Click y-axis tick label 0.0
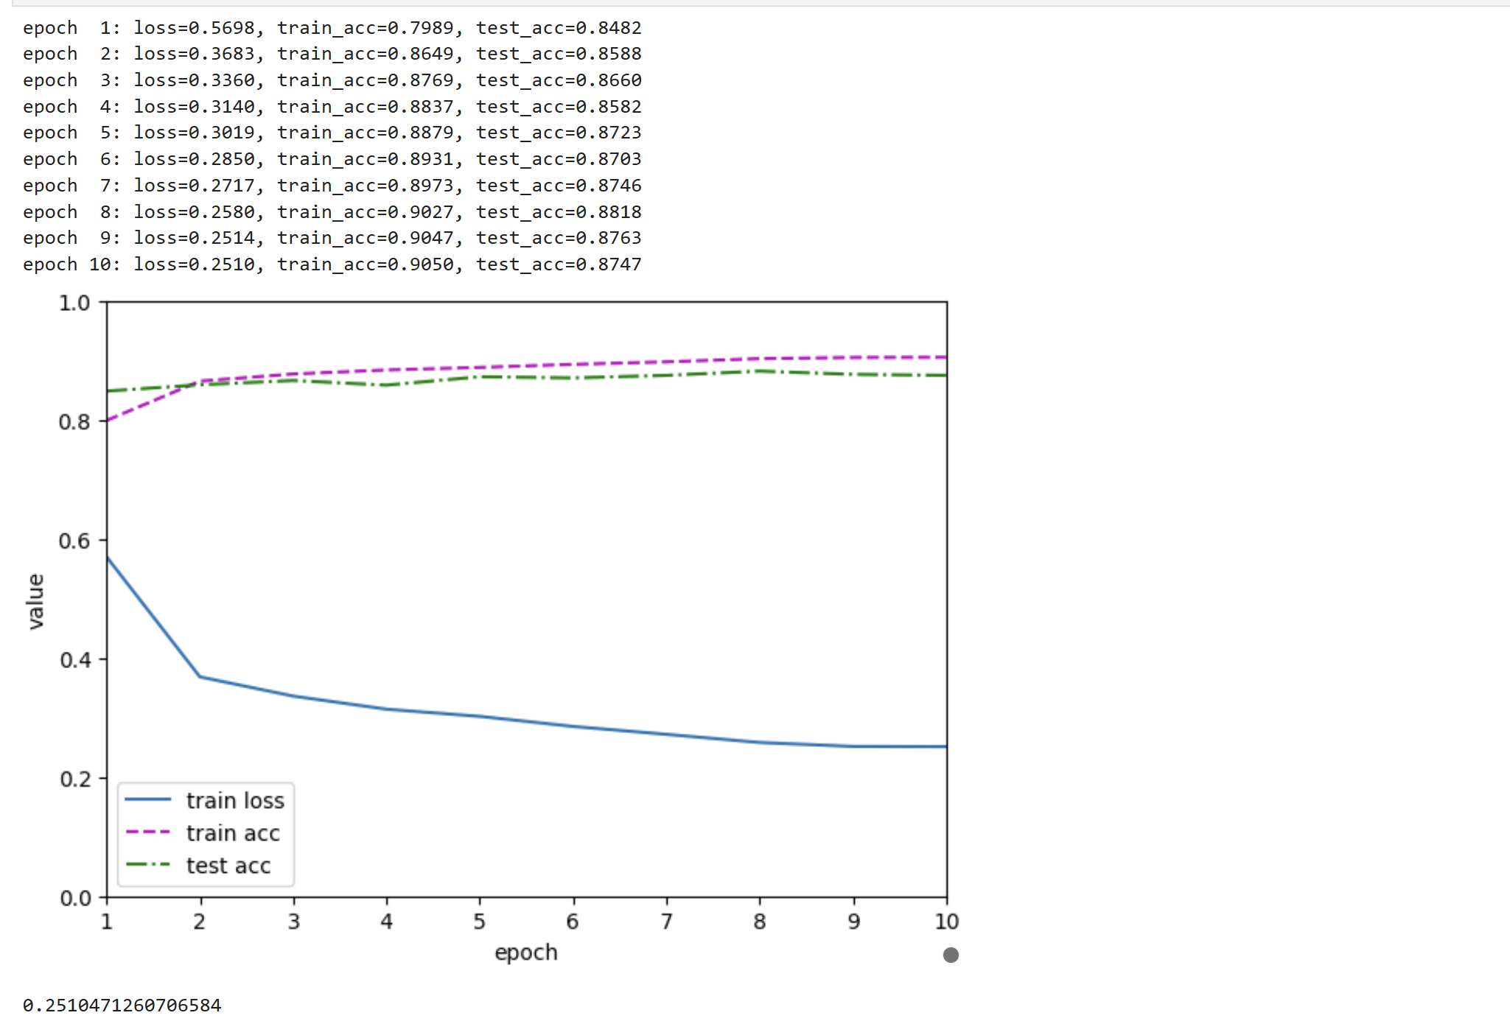 (75, 899)
